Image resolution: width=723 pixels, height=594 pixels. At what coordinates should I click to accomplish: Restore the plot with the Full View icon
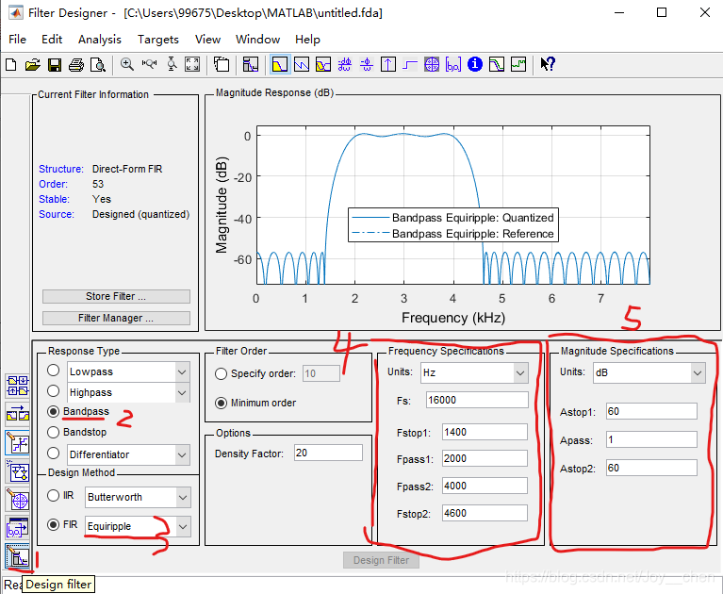point(192,64)
